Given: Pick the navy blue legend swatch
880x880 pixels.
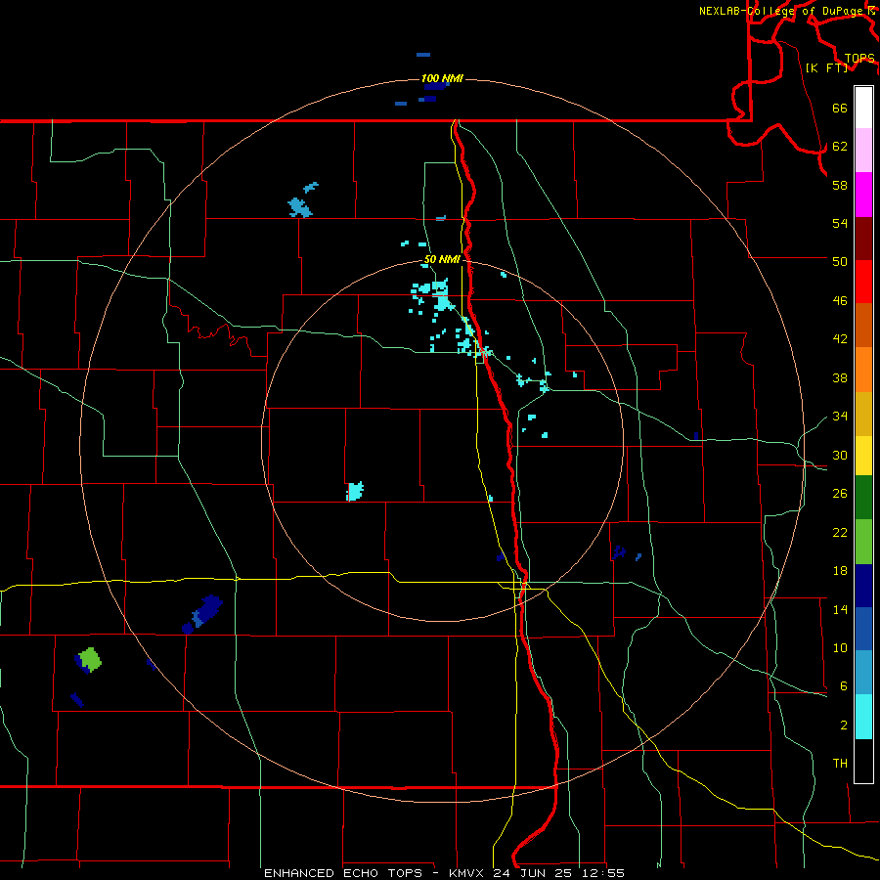Looking at the screenshot, I should 863,586.
